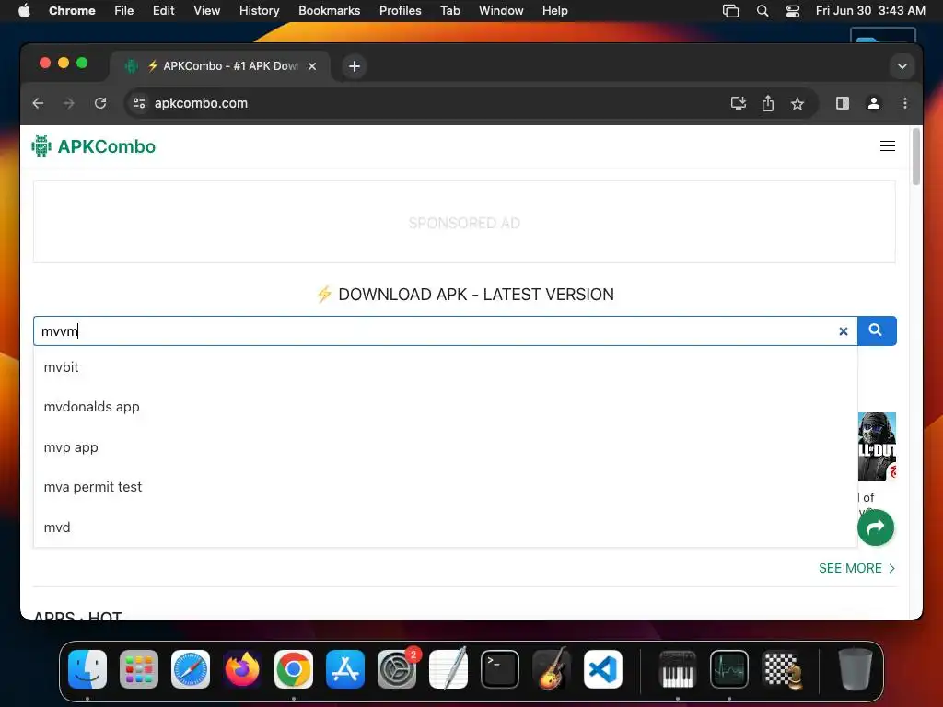This screenshot has width=943, height=707.
Task: Click the SEE MORE link
Action: pyautogui.click(x=856, y=568)
